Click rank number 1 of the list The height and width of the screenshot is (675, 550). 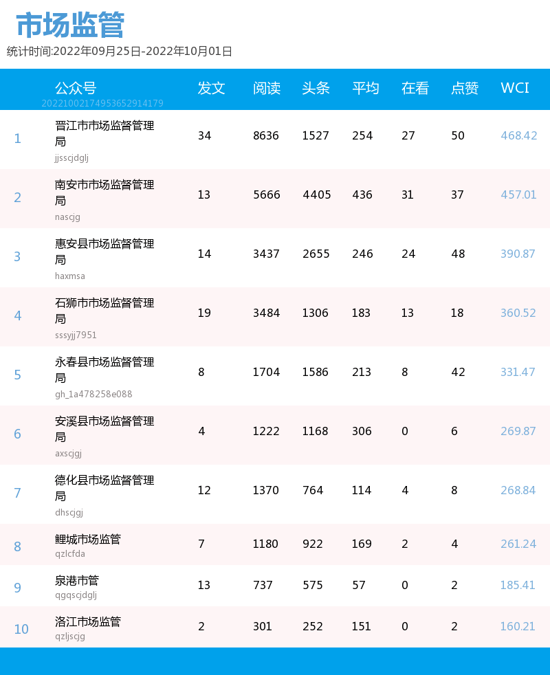pos(17,139)
